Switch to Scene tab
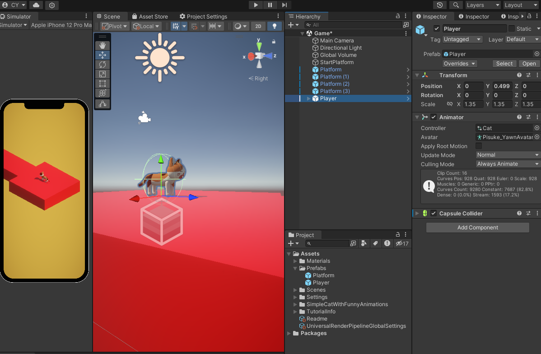 tap(108, 16)
